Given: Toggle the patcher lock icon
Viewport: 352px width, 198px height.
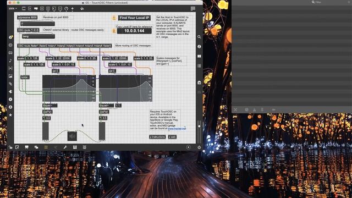Looking at the screenshot, I should [10, 147].
